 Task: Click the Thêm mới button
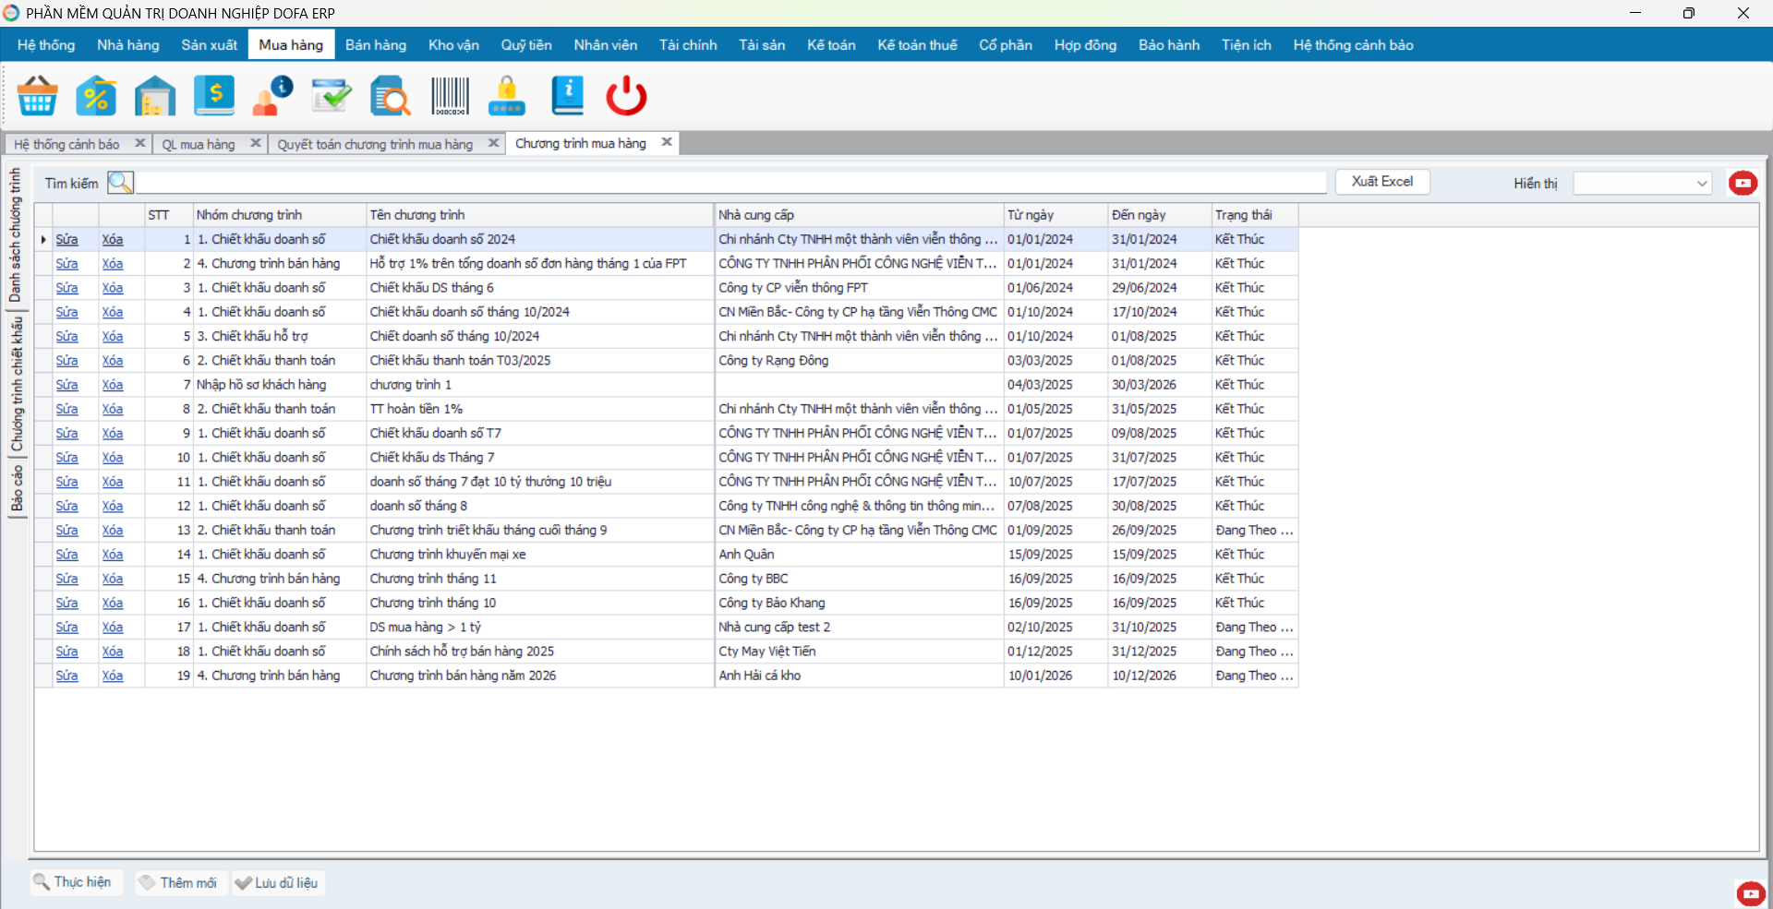(179, 883)
